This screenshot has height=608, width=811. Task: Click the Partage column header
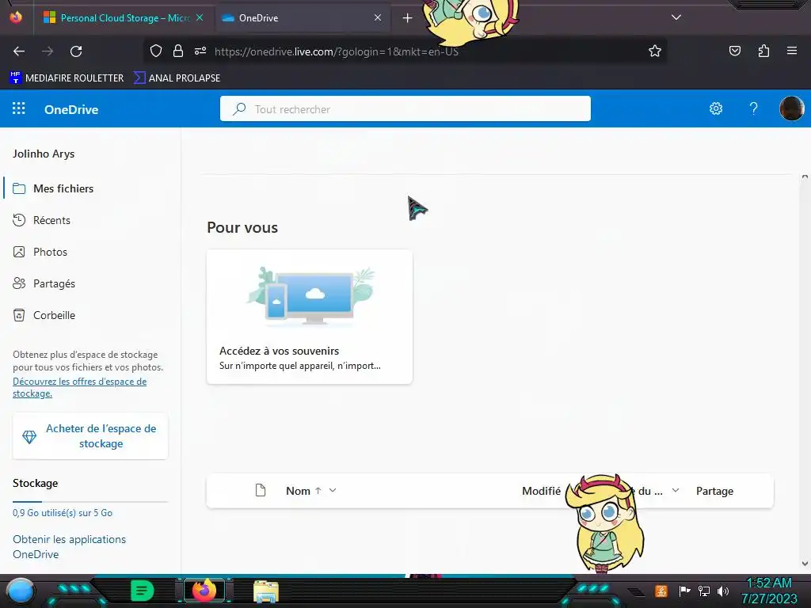(714, 491)
